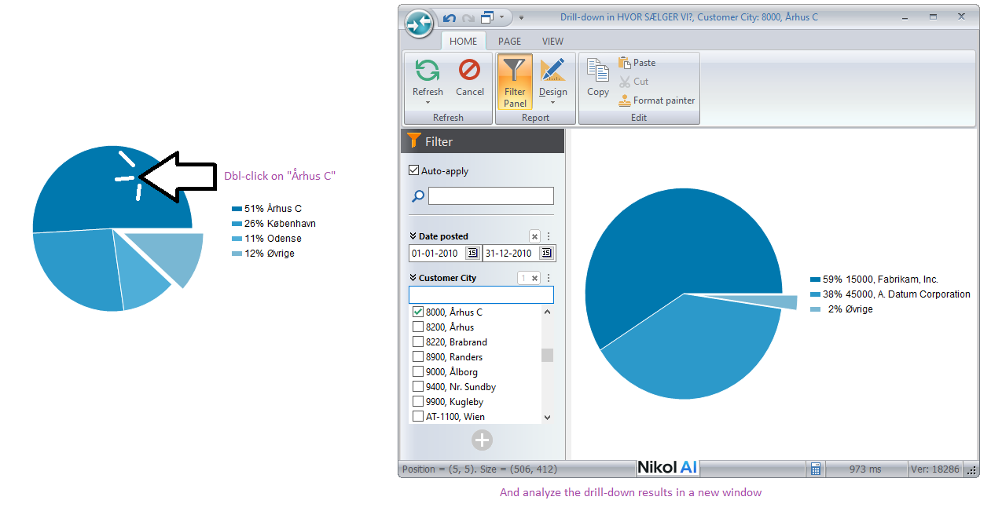Click the round application menu orb
Screen dimensions: 991x515
coord(420,22)
